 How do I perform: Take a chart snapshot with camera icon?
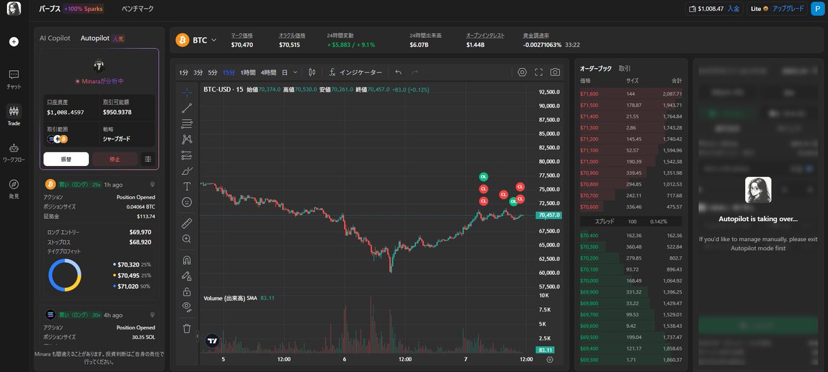[555, 72]
